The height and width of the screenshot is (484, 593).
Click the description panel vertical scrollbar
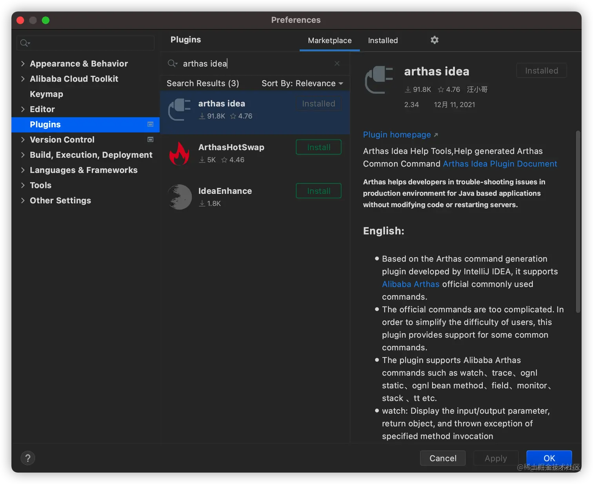[x=578, y=222]
